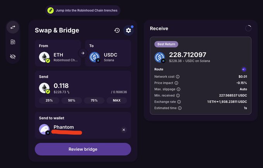The image size is (263, 168).
Task: Select the From token ETH card
Action: (x=58, y=53)
